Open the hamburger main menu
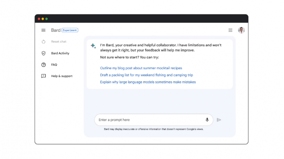284x159 pixels. tap(43, 30)
